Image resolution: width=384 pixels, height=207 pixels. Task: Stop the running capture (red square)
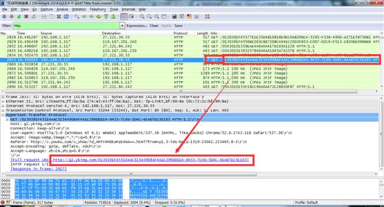click(26, 17)
